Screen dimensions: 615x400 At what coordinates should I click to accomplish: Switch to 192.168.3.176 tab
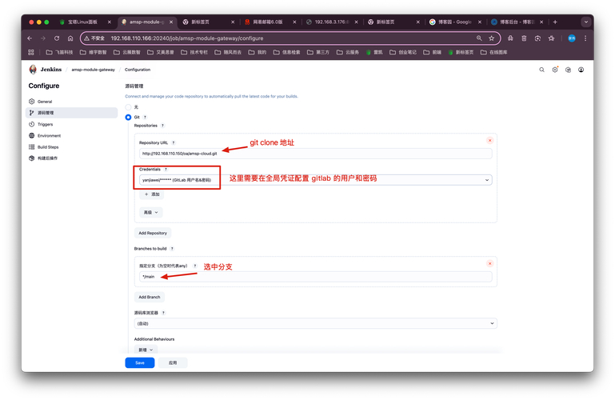(x=332, y=22)
